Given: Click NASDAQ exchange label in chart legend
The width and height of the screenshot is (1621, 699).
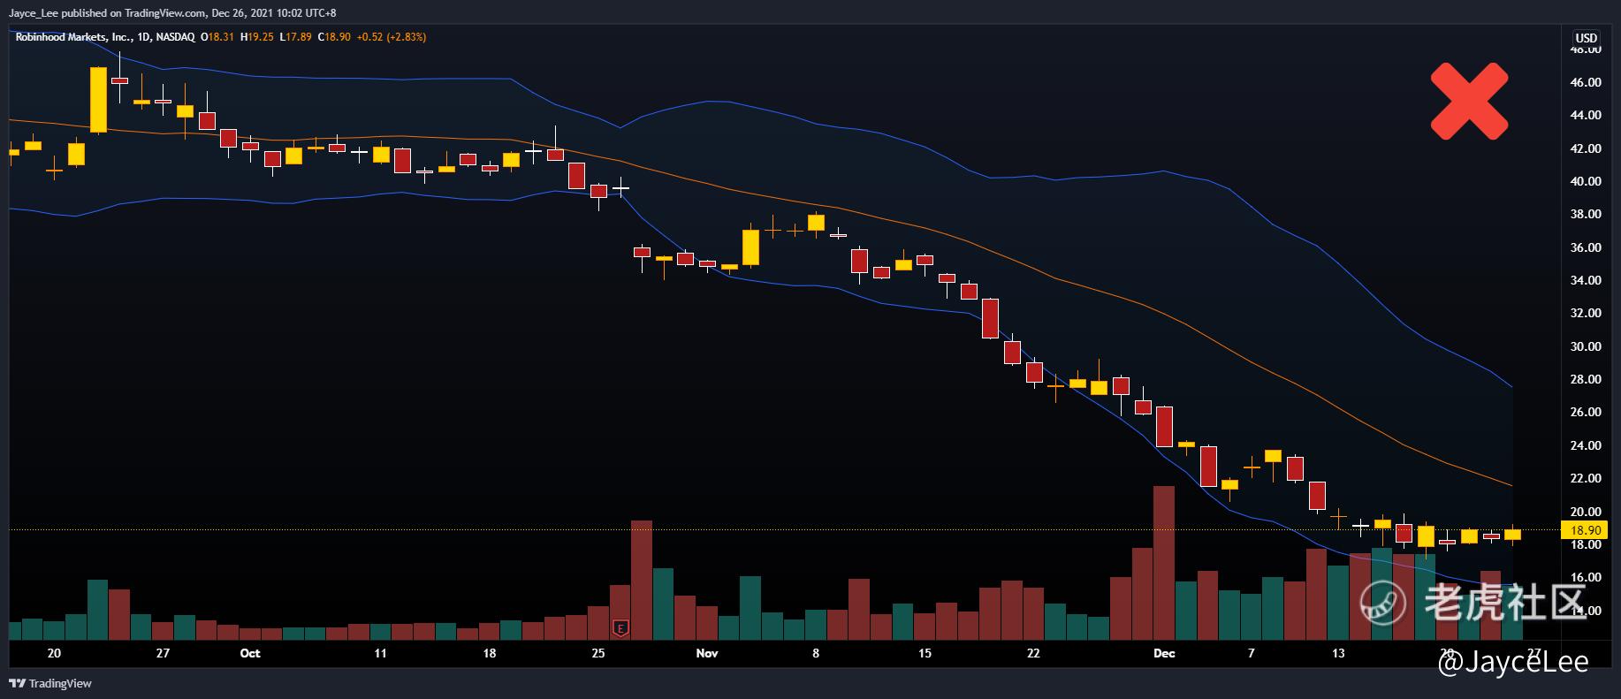Looking at the screenshot, I should coord(175,37).
